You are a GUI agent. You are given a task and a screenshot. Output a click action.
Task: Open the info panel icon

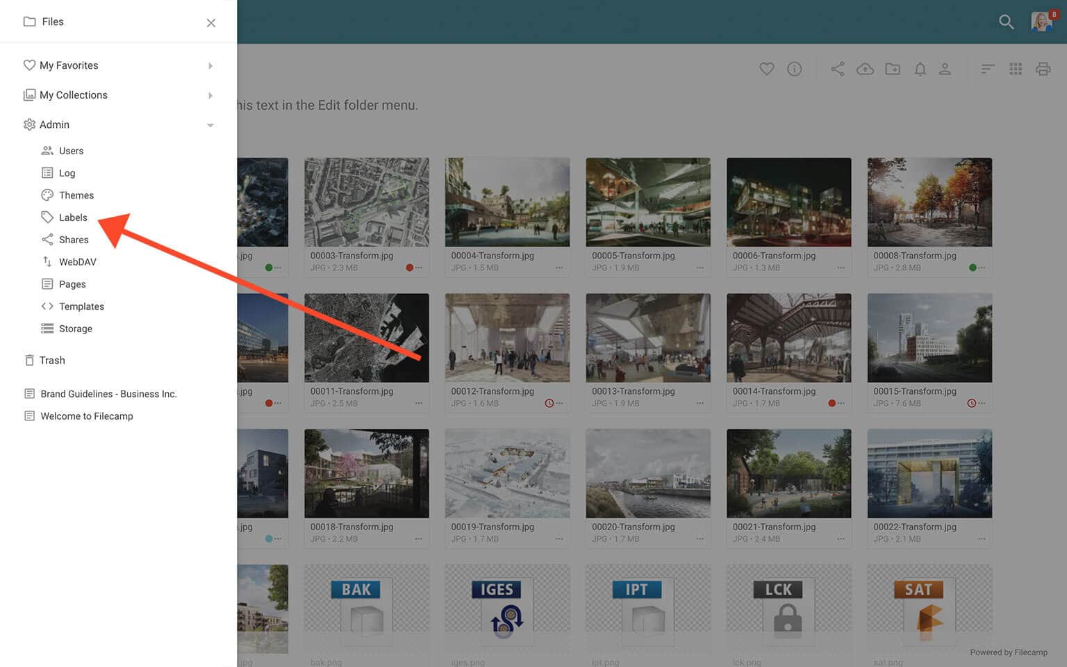click(x=794, y=69)
